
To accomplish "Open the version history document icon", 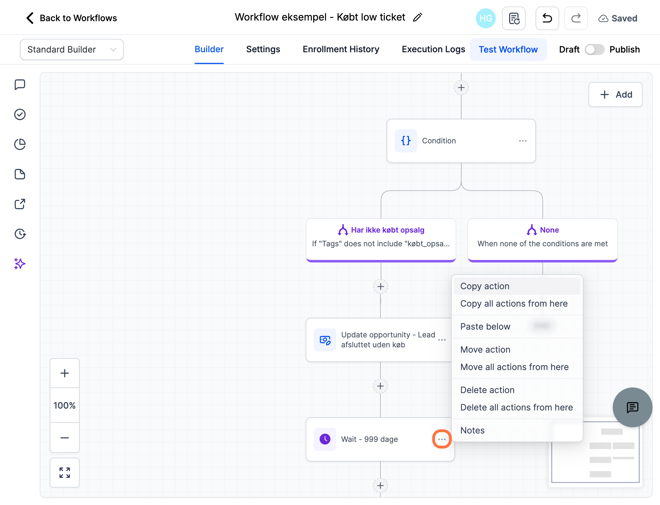I will pyautogui.click(x=514, y=18).
